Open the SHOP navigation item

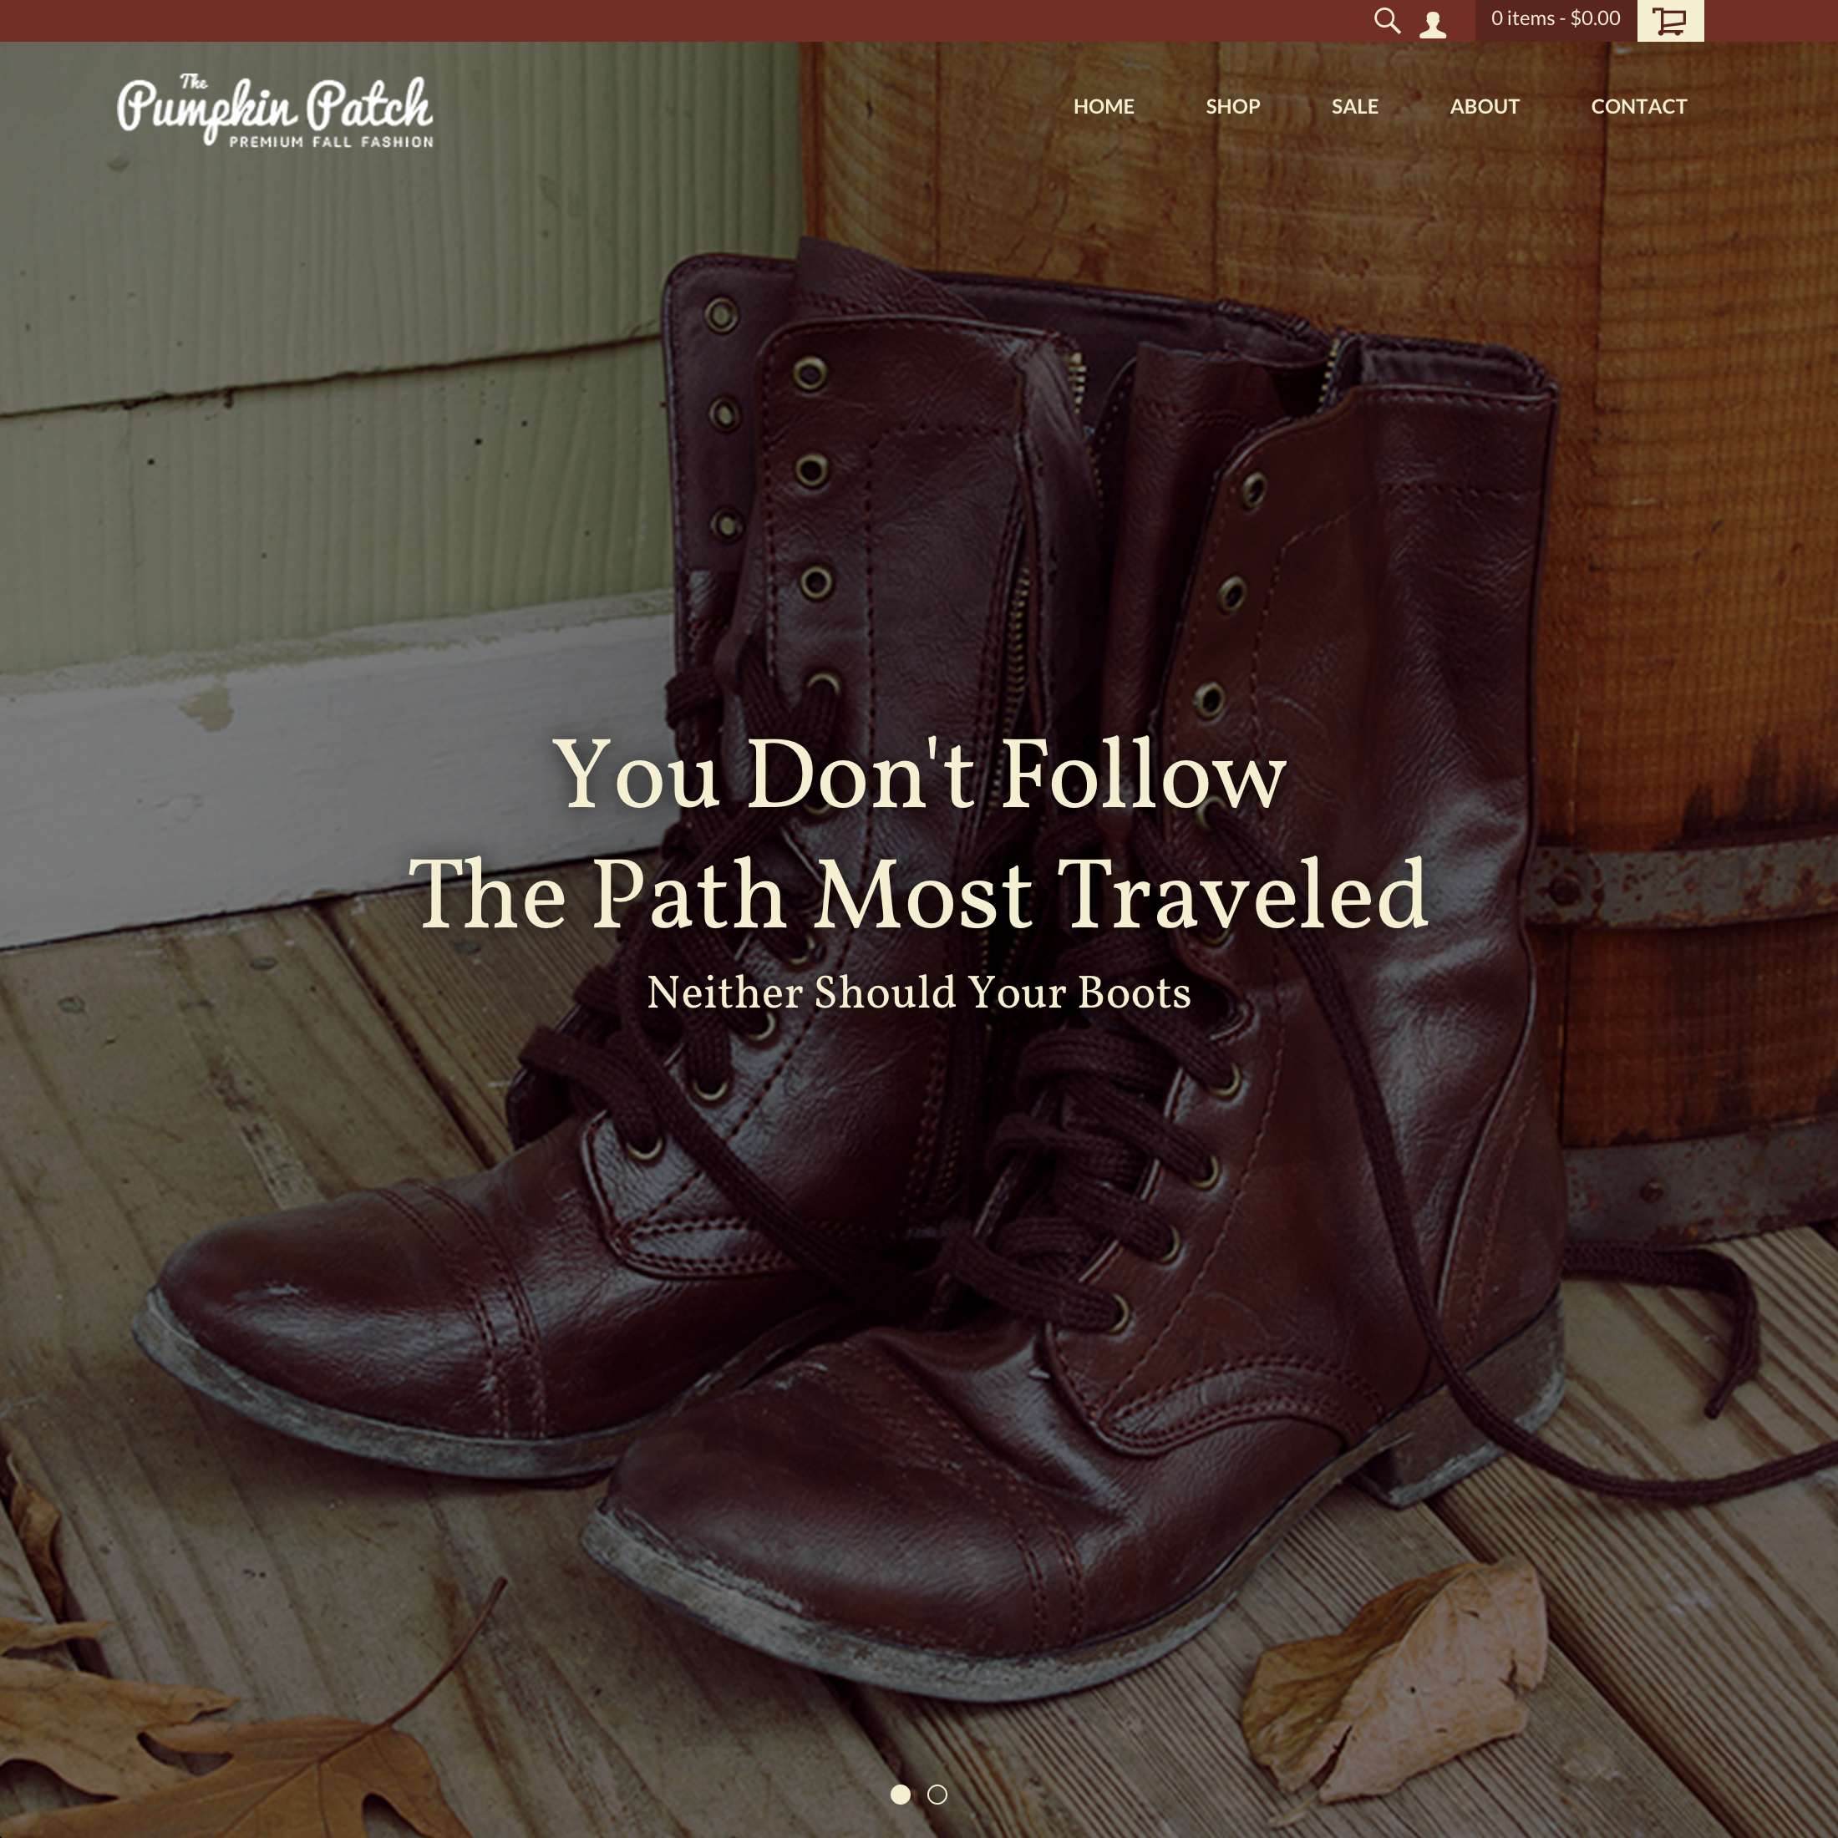pos(1233,107)
